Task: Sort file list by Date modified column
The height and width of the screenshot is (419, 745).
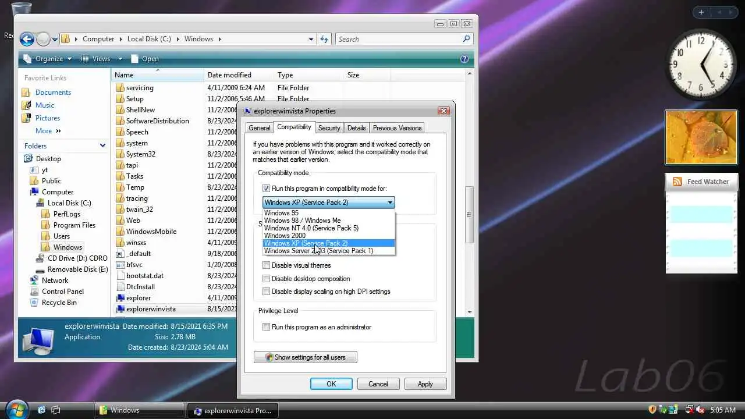Action: [239, 75]
